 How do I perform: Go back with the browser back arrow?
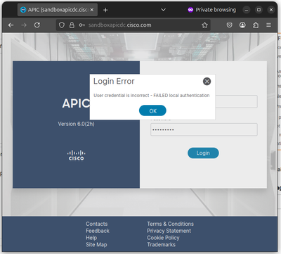[11, 25]
